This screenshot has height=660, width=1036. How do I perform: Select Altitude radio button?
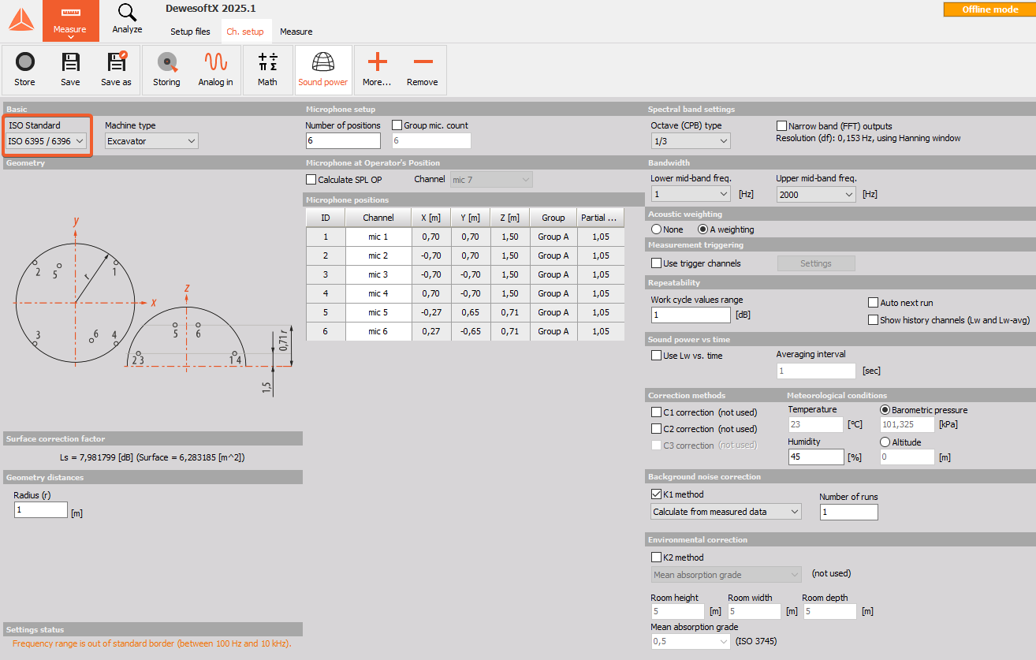pyautogui.click(x=885, y=442)
